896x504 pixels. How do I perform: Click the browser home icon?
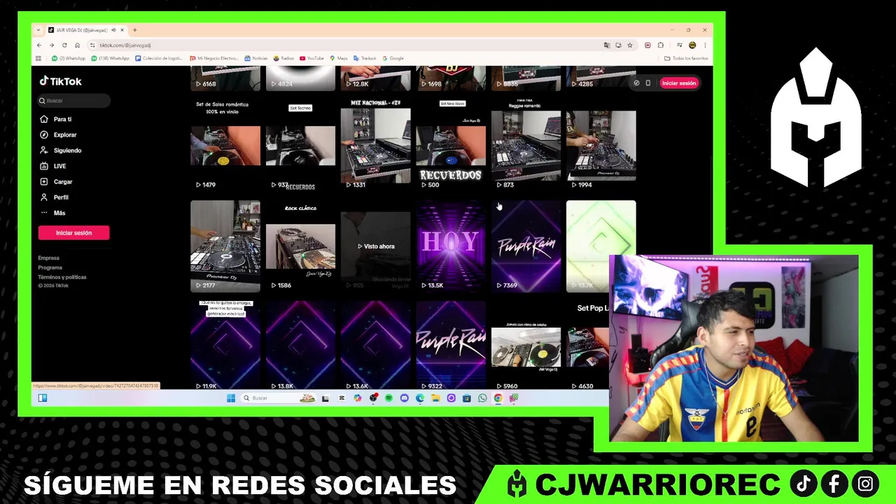(77, 45)
